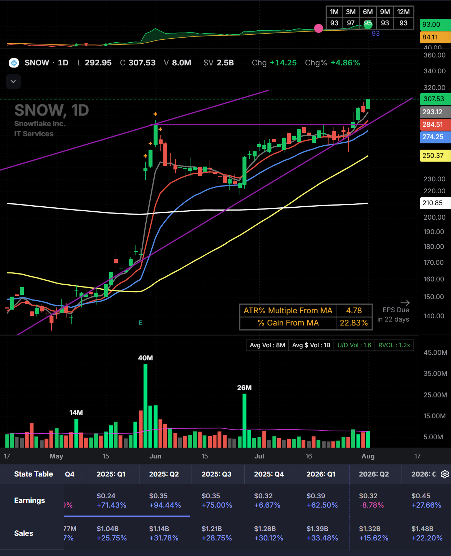Click the green 307.53 price label
Viewport: 451px width, 556px height.
pyautogui.click(x=435, y=99)
